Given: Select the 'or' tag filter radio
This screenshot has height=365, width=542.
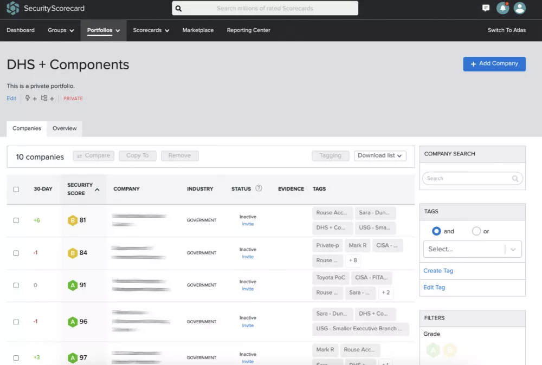Looking at the screenshot, I should (x=476, y=231).
